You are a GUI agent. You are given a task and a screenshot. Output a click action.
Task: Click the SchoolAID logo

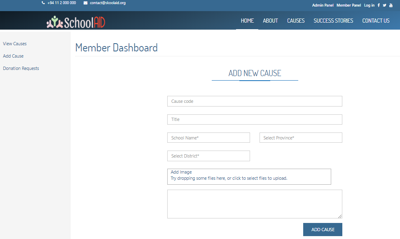[x=76, y=22]
